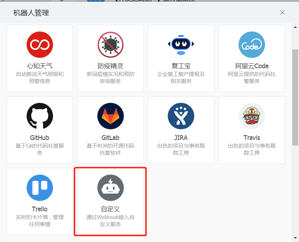Click the 机器人管理 dialog title

click(x=31, y=13)
